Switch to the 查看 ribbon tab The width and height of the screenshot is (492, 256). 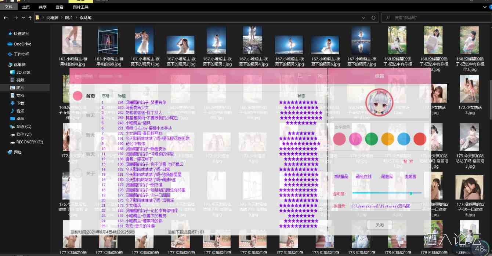tap(59, 7)
